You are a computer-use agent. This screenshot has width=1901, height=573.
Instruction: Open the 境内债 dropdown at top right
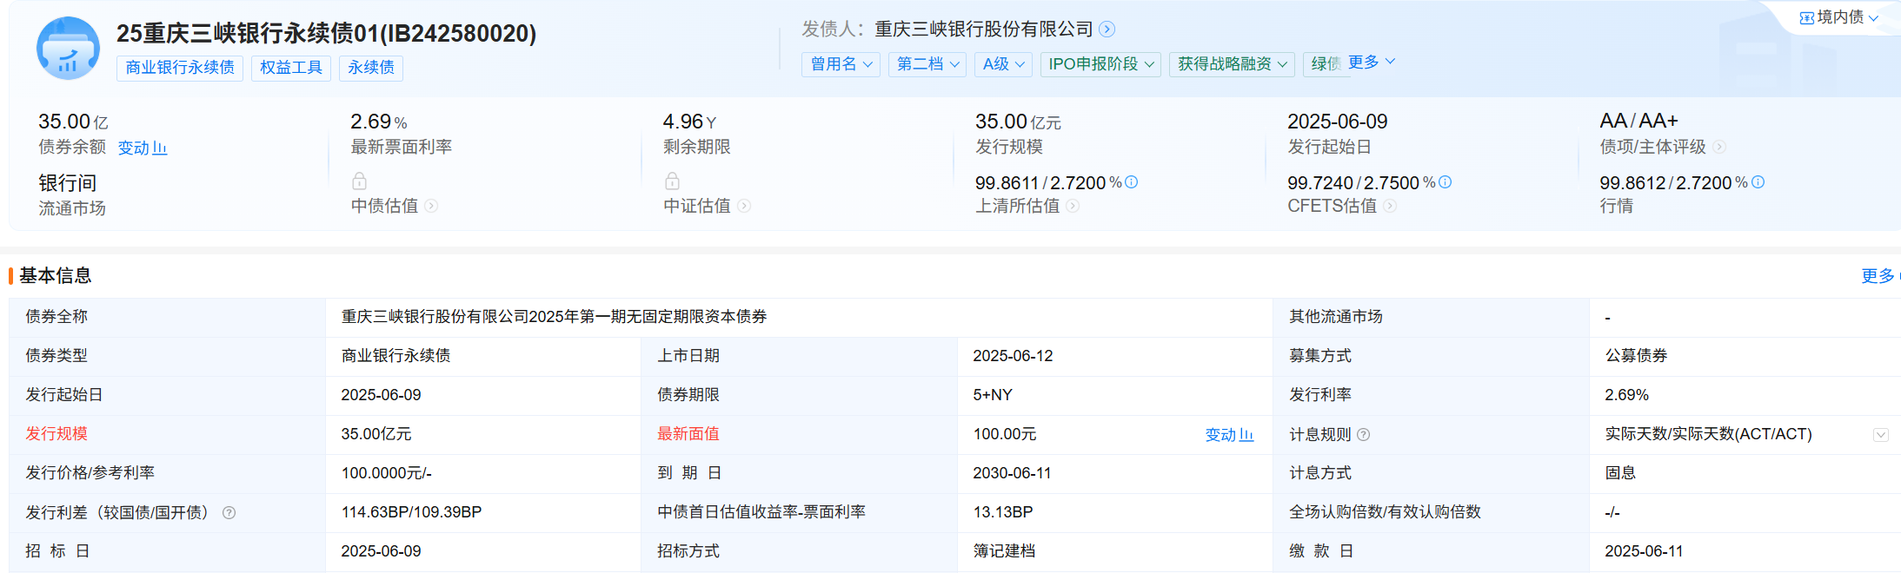[1838, 17]
